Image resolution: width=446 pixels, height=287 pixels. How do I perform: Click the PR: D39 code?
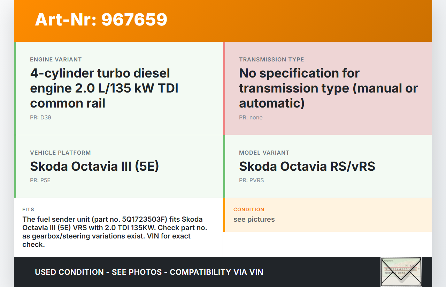point(40,117)
